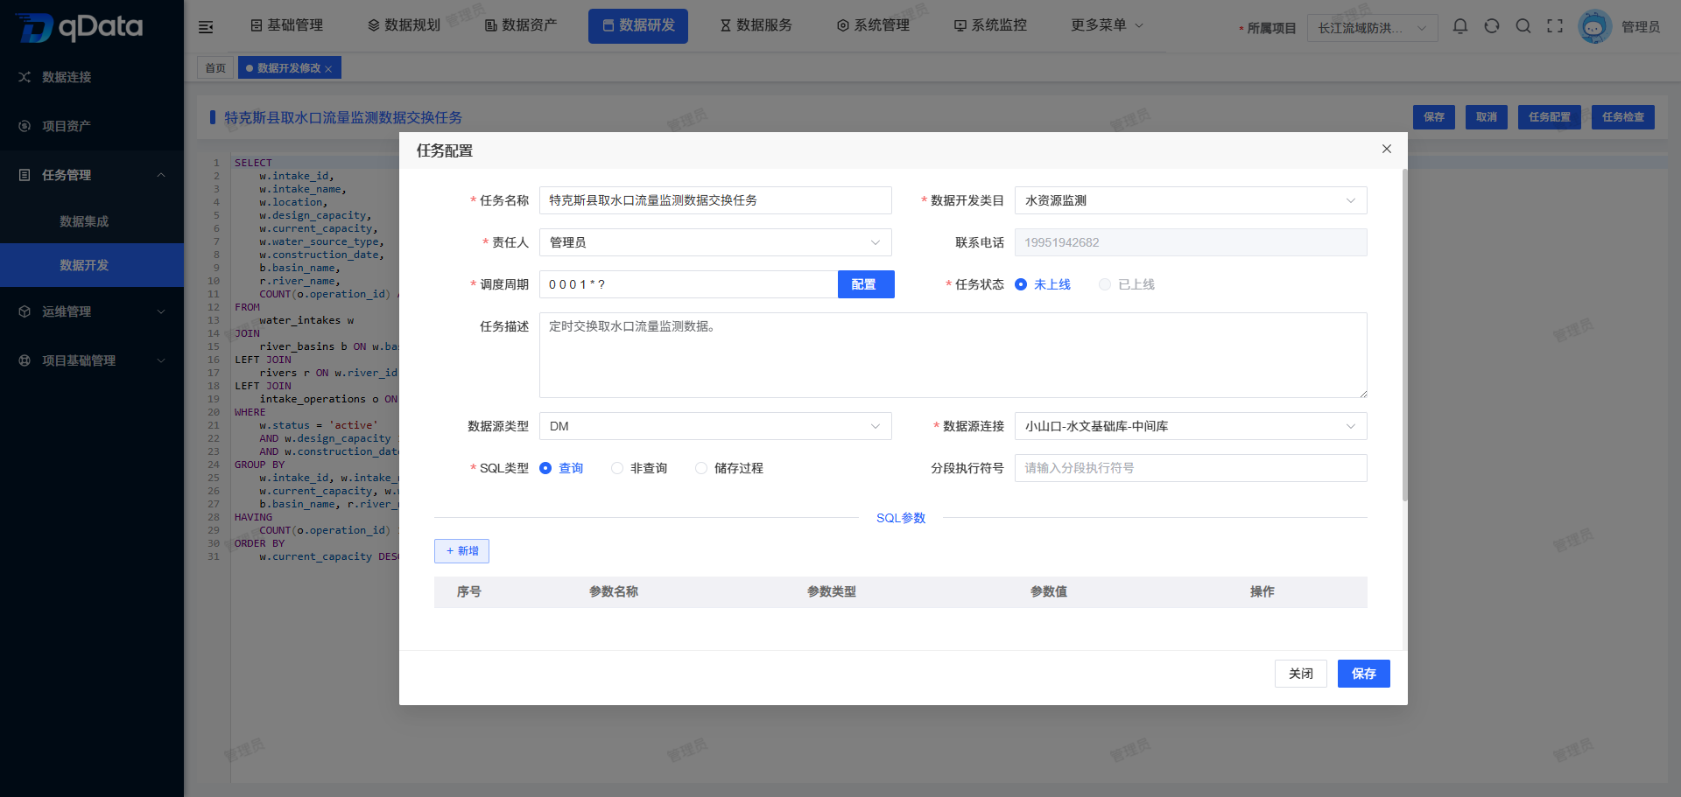
Task: Close the 任务配置 dialog with X
Action: tap(1387, 149)
